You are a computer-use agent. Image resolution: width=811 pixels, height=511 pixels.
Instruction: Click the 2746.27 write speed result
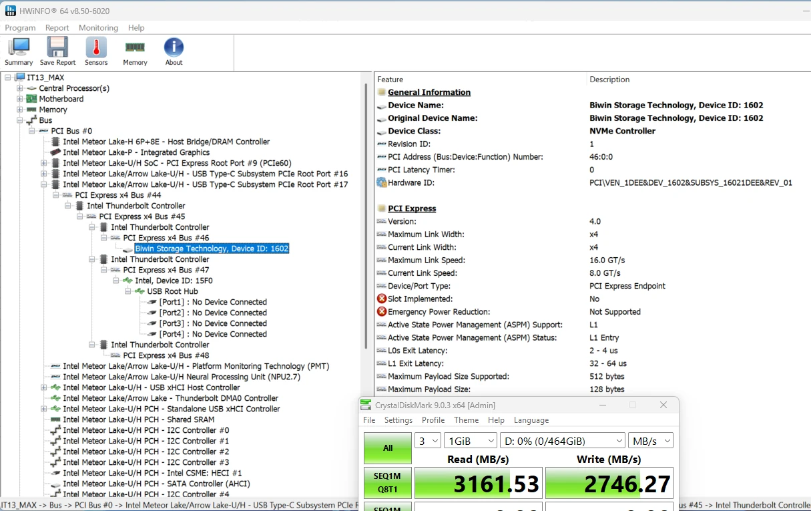pos(609,483)
